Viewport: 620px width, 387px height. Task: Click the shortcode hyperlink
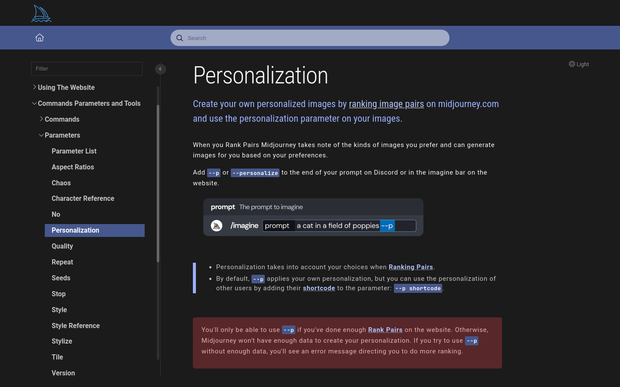[x=319, y=288]
